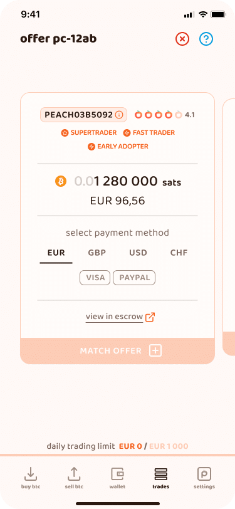This screenshot has height=509, width=235.
Task: Open escrow external link icon
Action: coord(150,317)
